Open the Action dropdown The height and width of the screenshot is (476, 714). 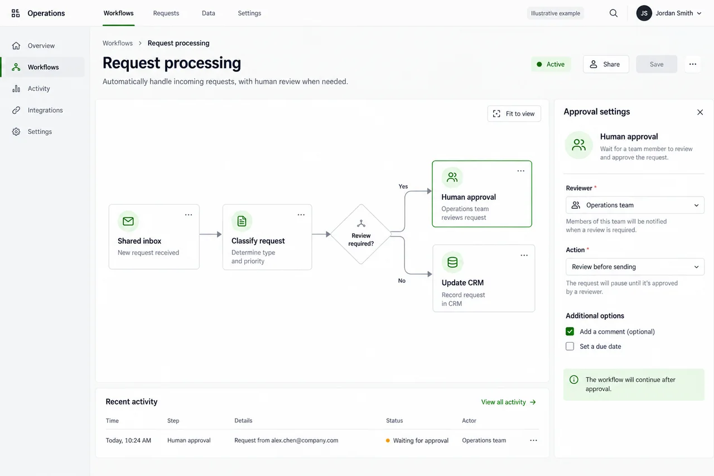pyautogui.click(x=635, y=267)
